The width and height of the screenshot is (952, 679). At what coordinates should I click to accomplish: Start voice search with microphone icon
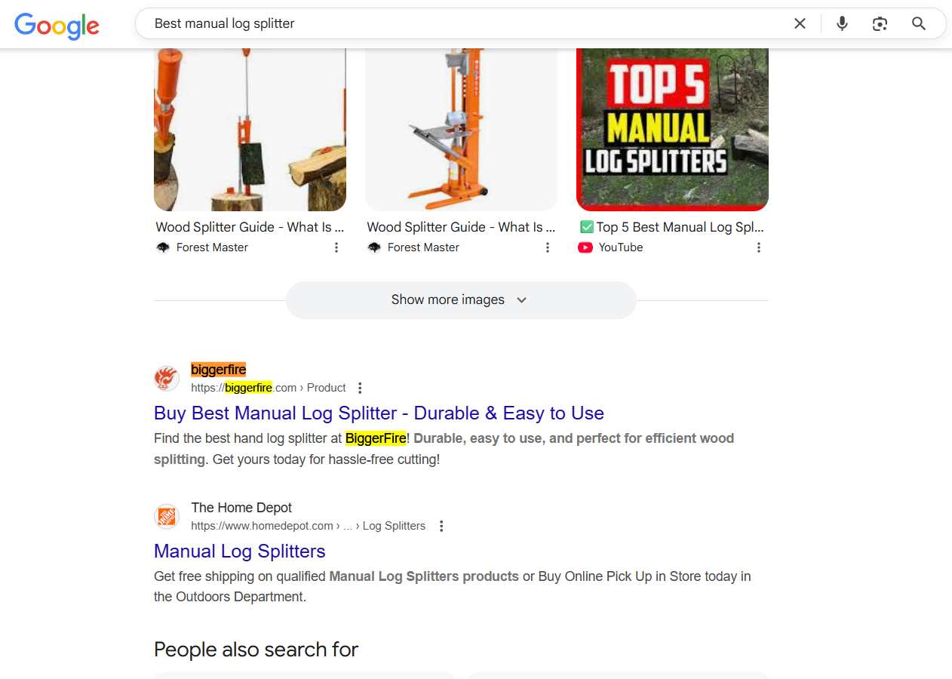(842, 23)
